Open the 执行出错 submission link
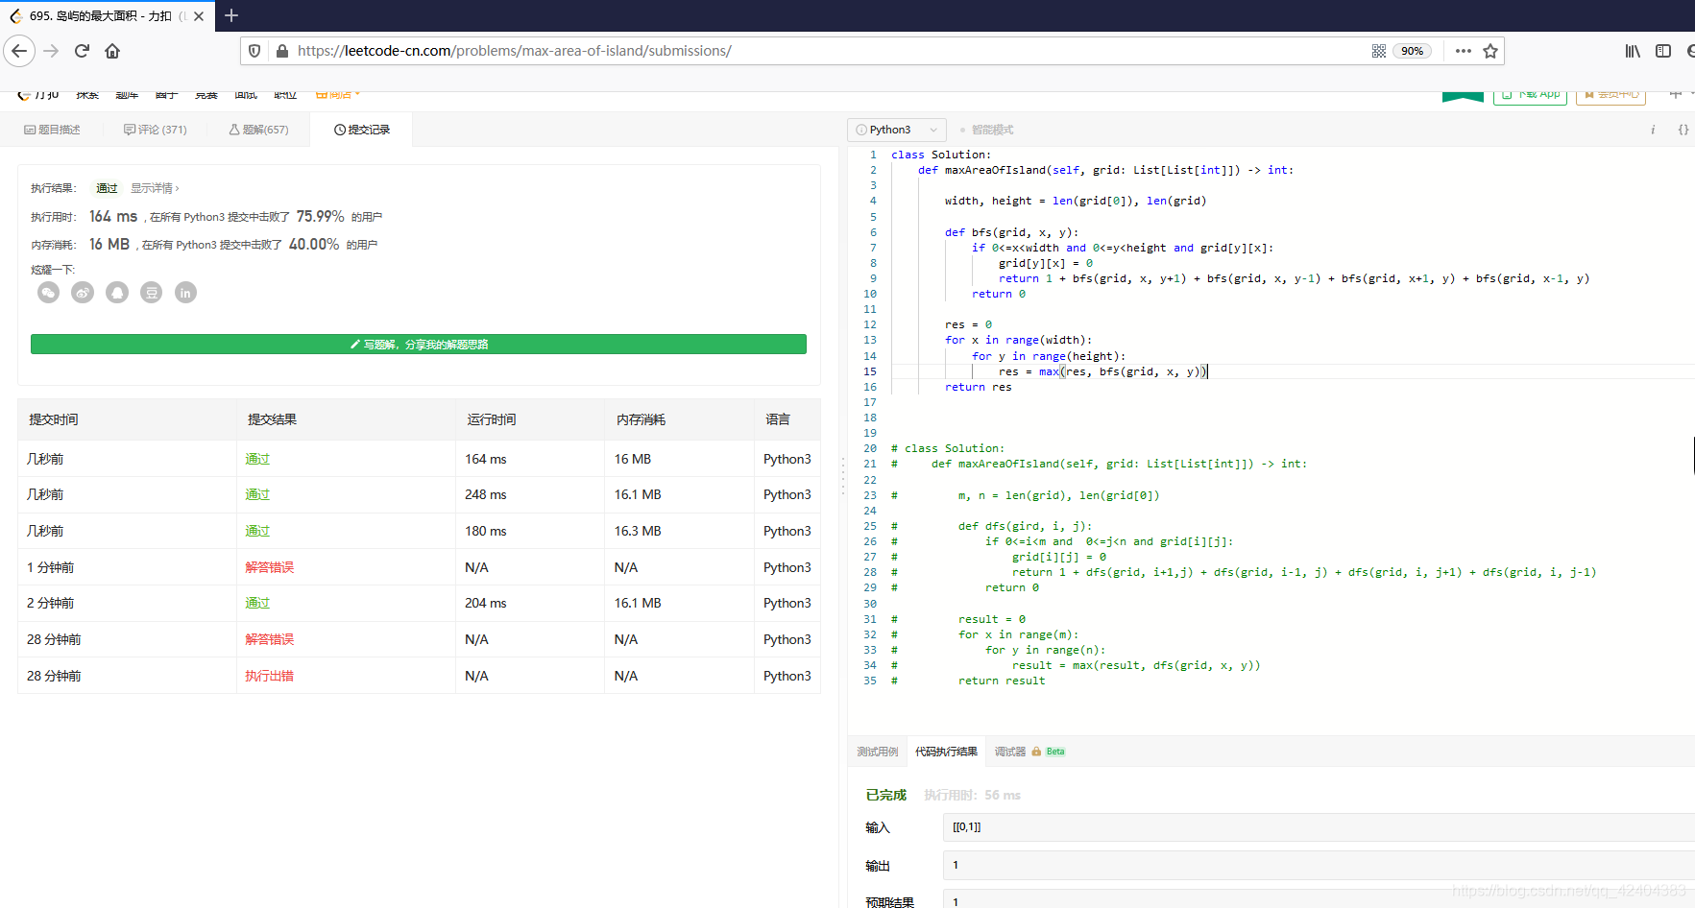Screen dimensions: 1695x908 [x=270, y=676]
